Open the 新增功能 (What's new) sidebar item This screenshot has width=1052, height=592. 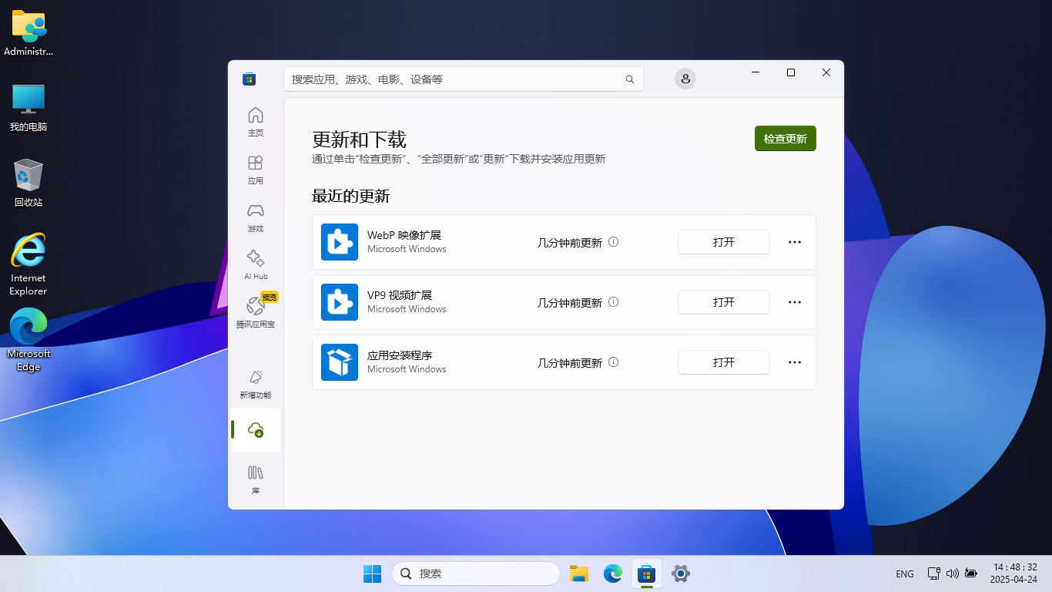(x=256, y=383)
